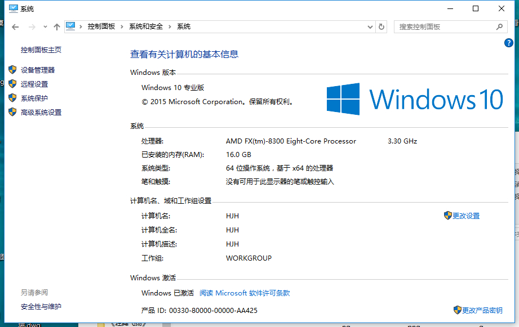Open the recent locations dropdown chevron
This screenshot has height=327, width=519.
[45, 27]
